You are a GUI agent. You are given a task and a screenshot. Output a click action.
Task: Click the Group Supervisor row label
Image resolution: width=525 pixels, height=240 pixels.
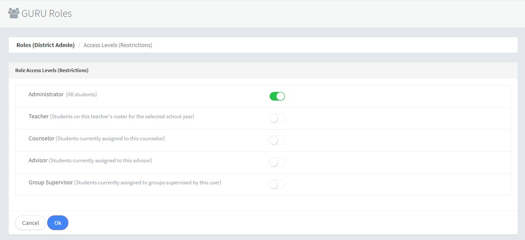51,183
